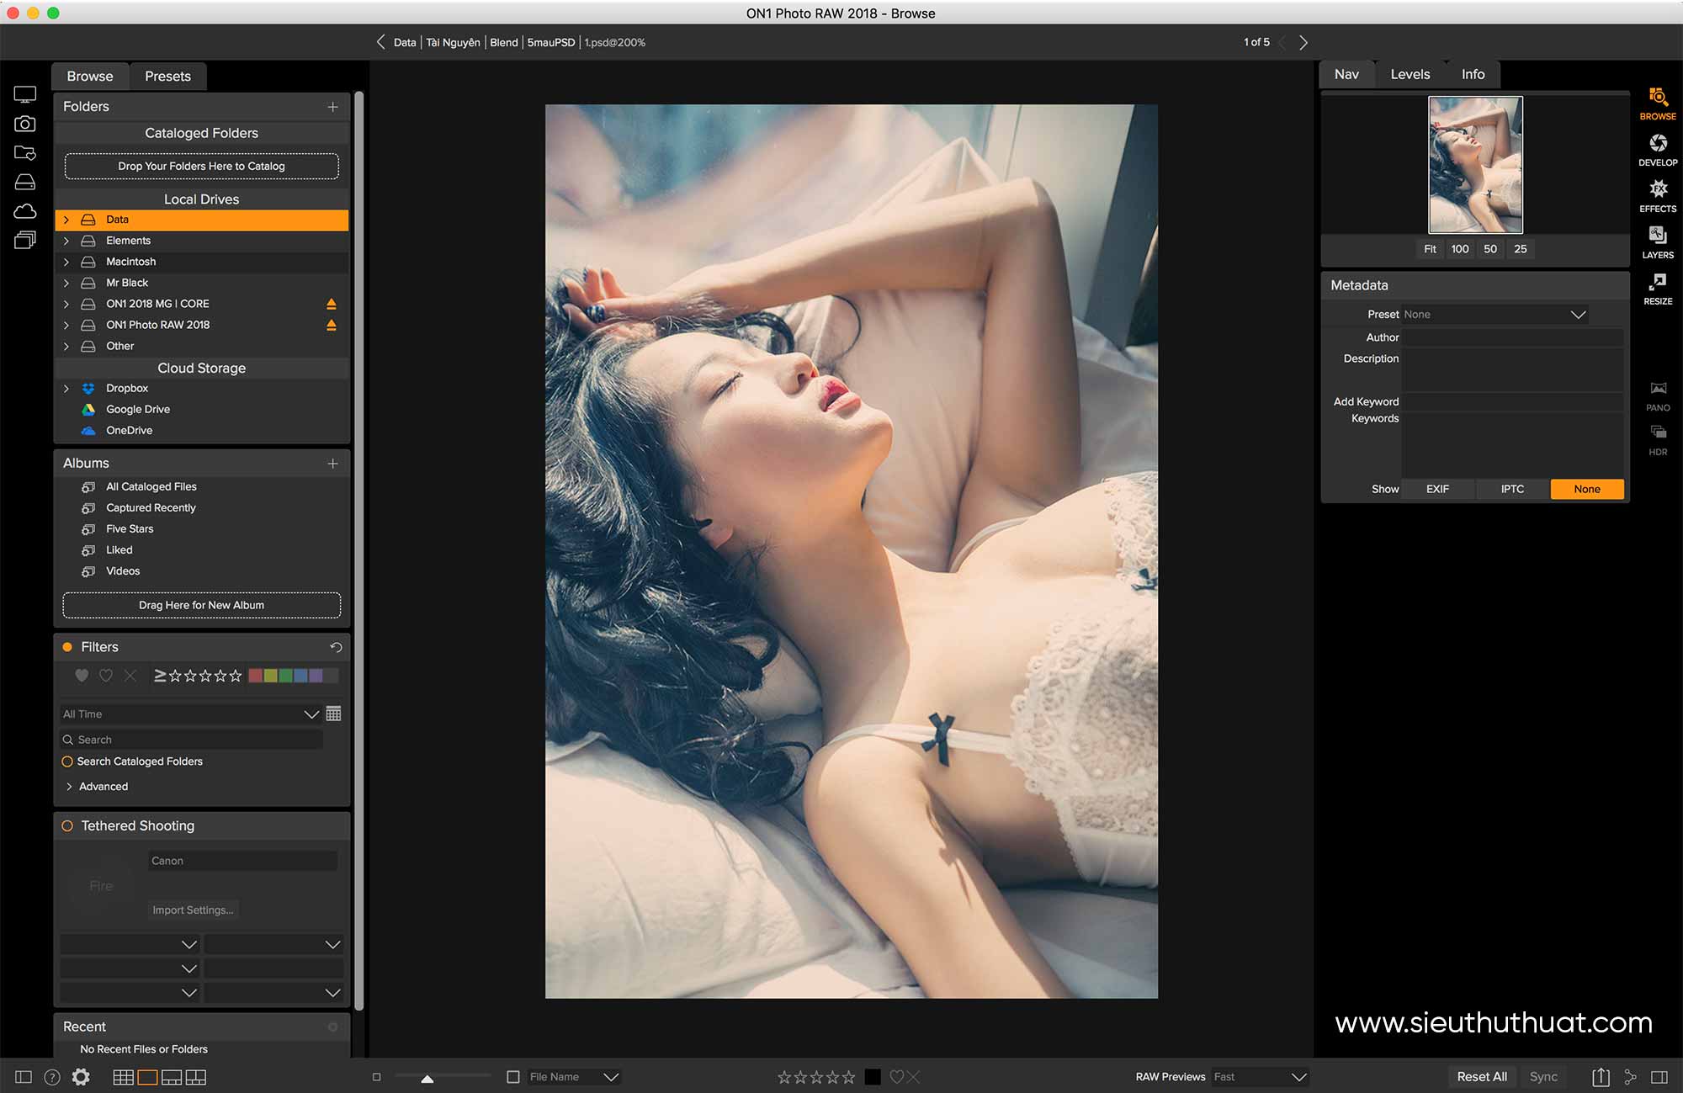The width and height of the screenshot is (1683, 1093).
Task: Switch to the Info tab
Action: [1473, 75]
